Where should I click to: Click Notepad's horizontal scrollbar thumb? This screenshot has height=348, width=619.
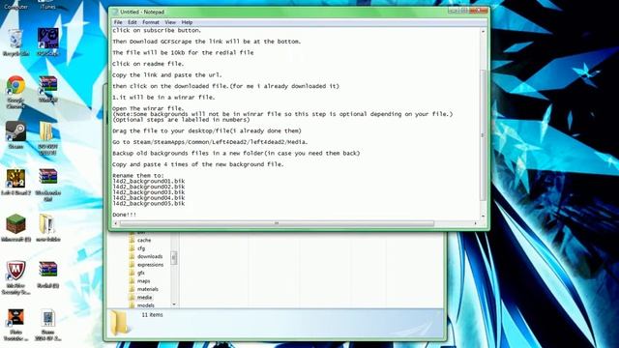click(x=277, y=223)
